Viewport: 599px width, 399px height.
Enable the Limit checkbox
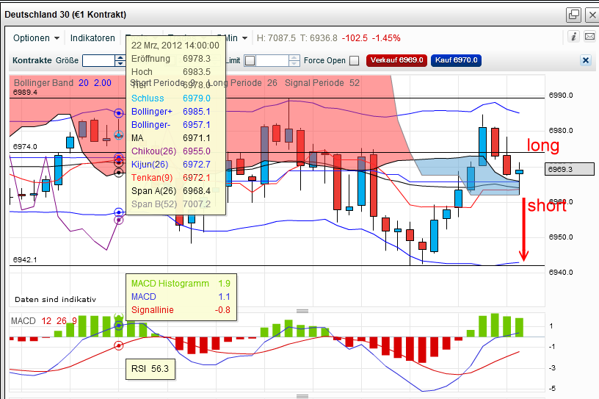coord(250,61)
